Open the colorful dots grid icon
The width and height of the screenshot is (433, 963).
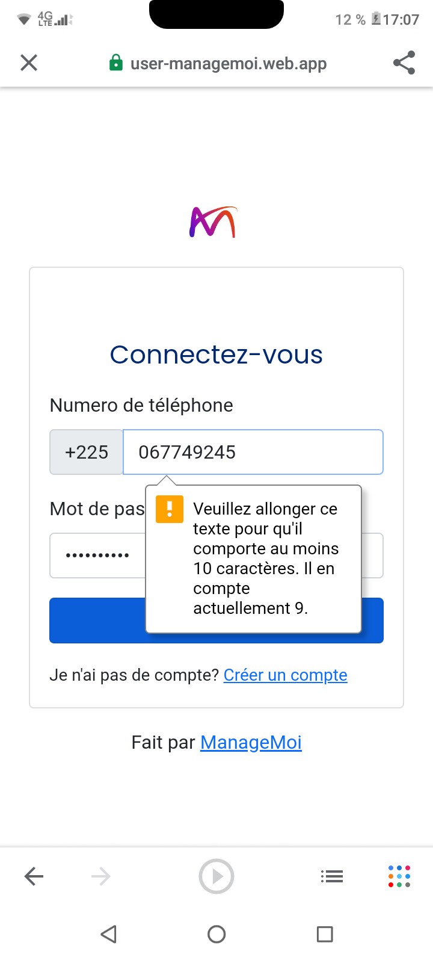399,876
